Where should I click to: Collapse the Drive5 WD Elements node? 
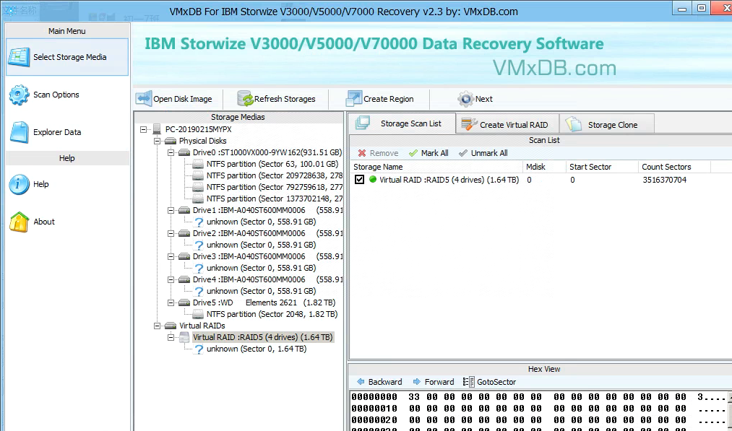coord(171,302)
